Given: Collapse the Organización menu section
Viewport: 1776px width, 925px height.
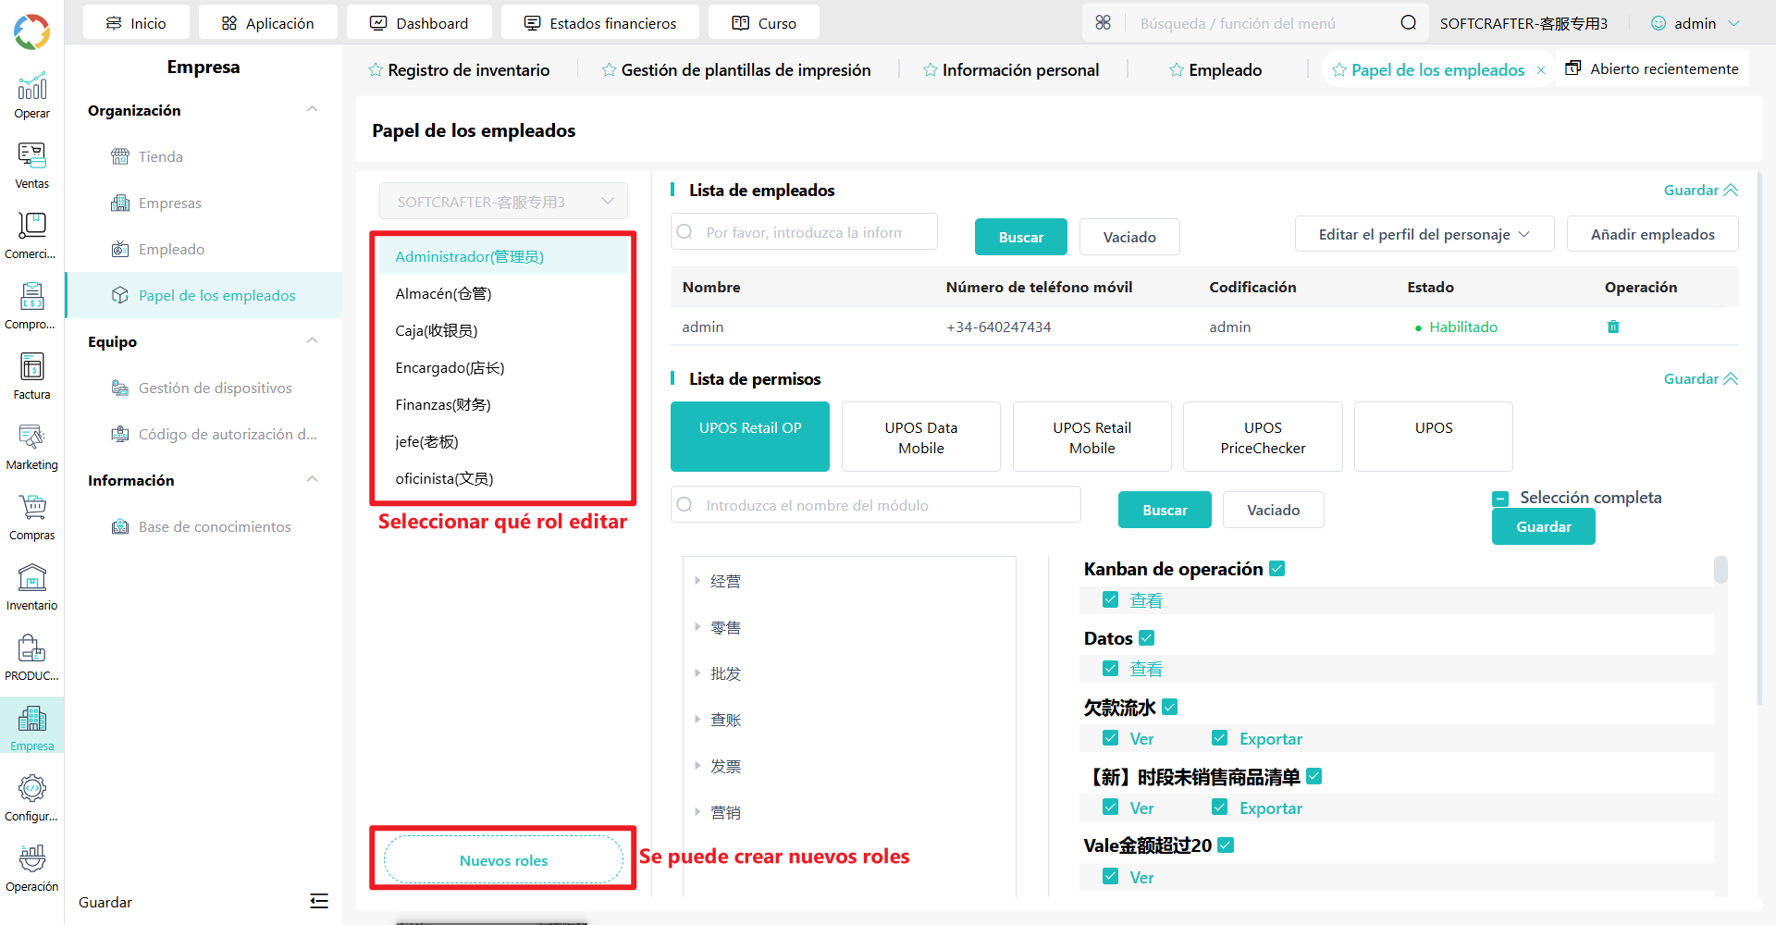Looking at the screenshot, I should click(312, 110).
